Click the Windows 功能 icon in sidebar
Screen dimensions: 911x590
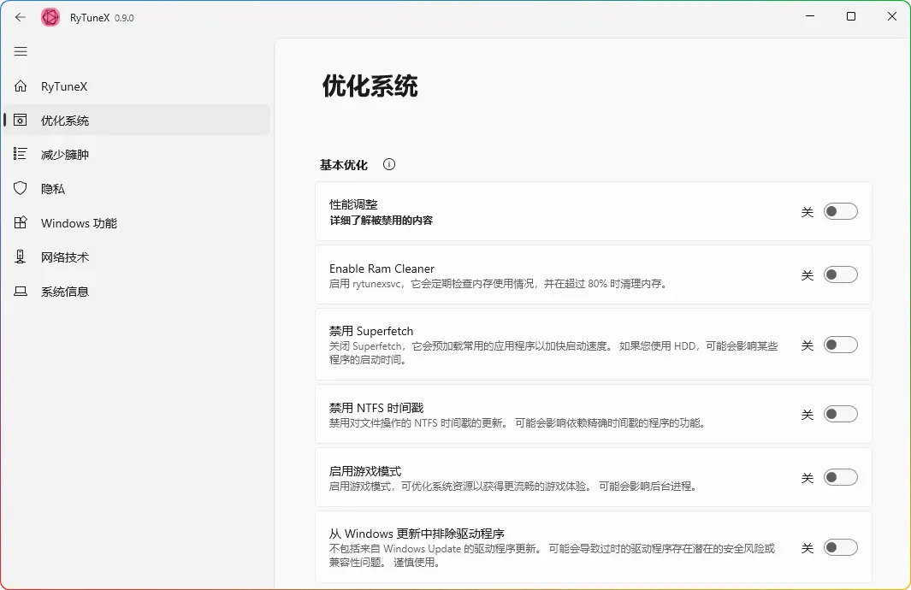coord(21,223)
